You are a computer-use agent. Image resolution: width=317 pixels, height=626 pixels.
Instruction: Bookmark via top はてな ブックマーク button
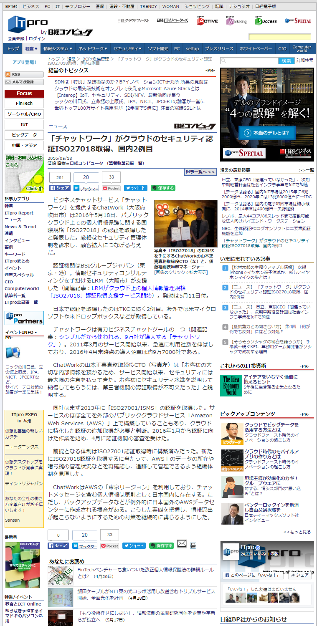coord(86,188)
